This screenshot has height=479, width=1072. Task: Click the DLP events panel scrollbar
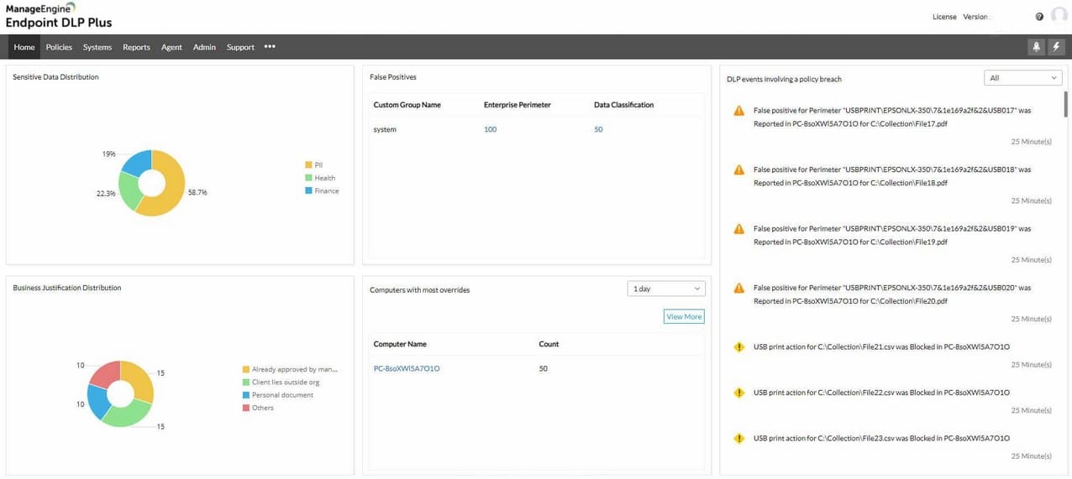(1067, 105)
